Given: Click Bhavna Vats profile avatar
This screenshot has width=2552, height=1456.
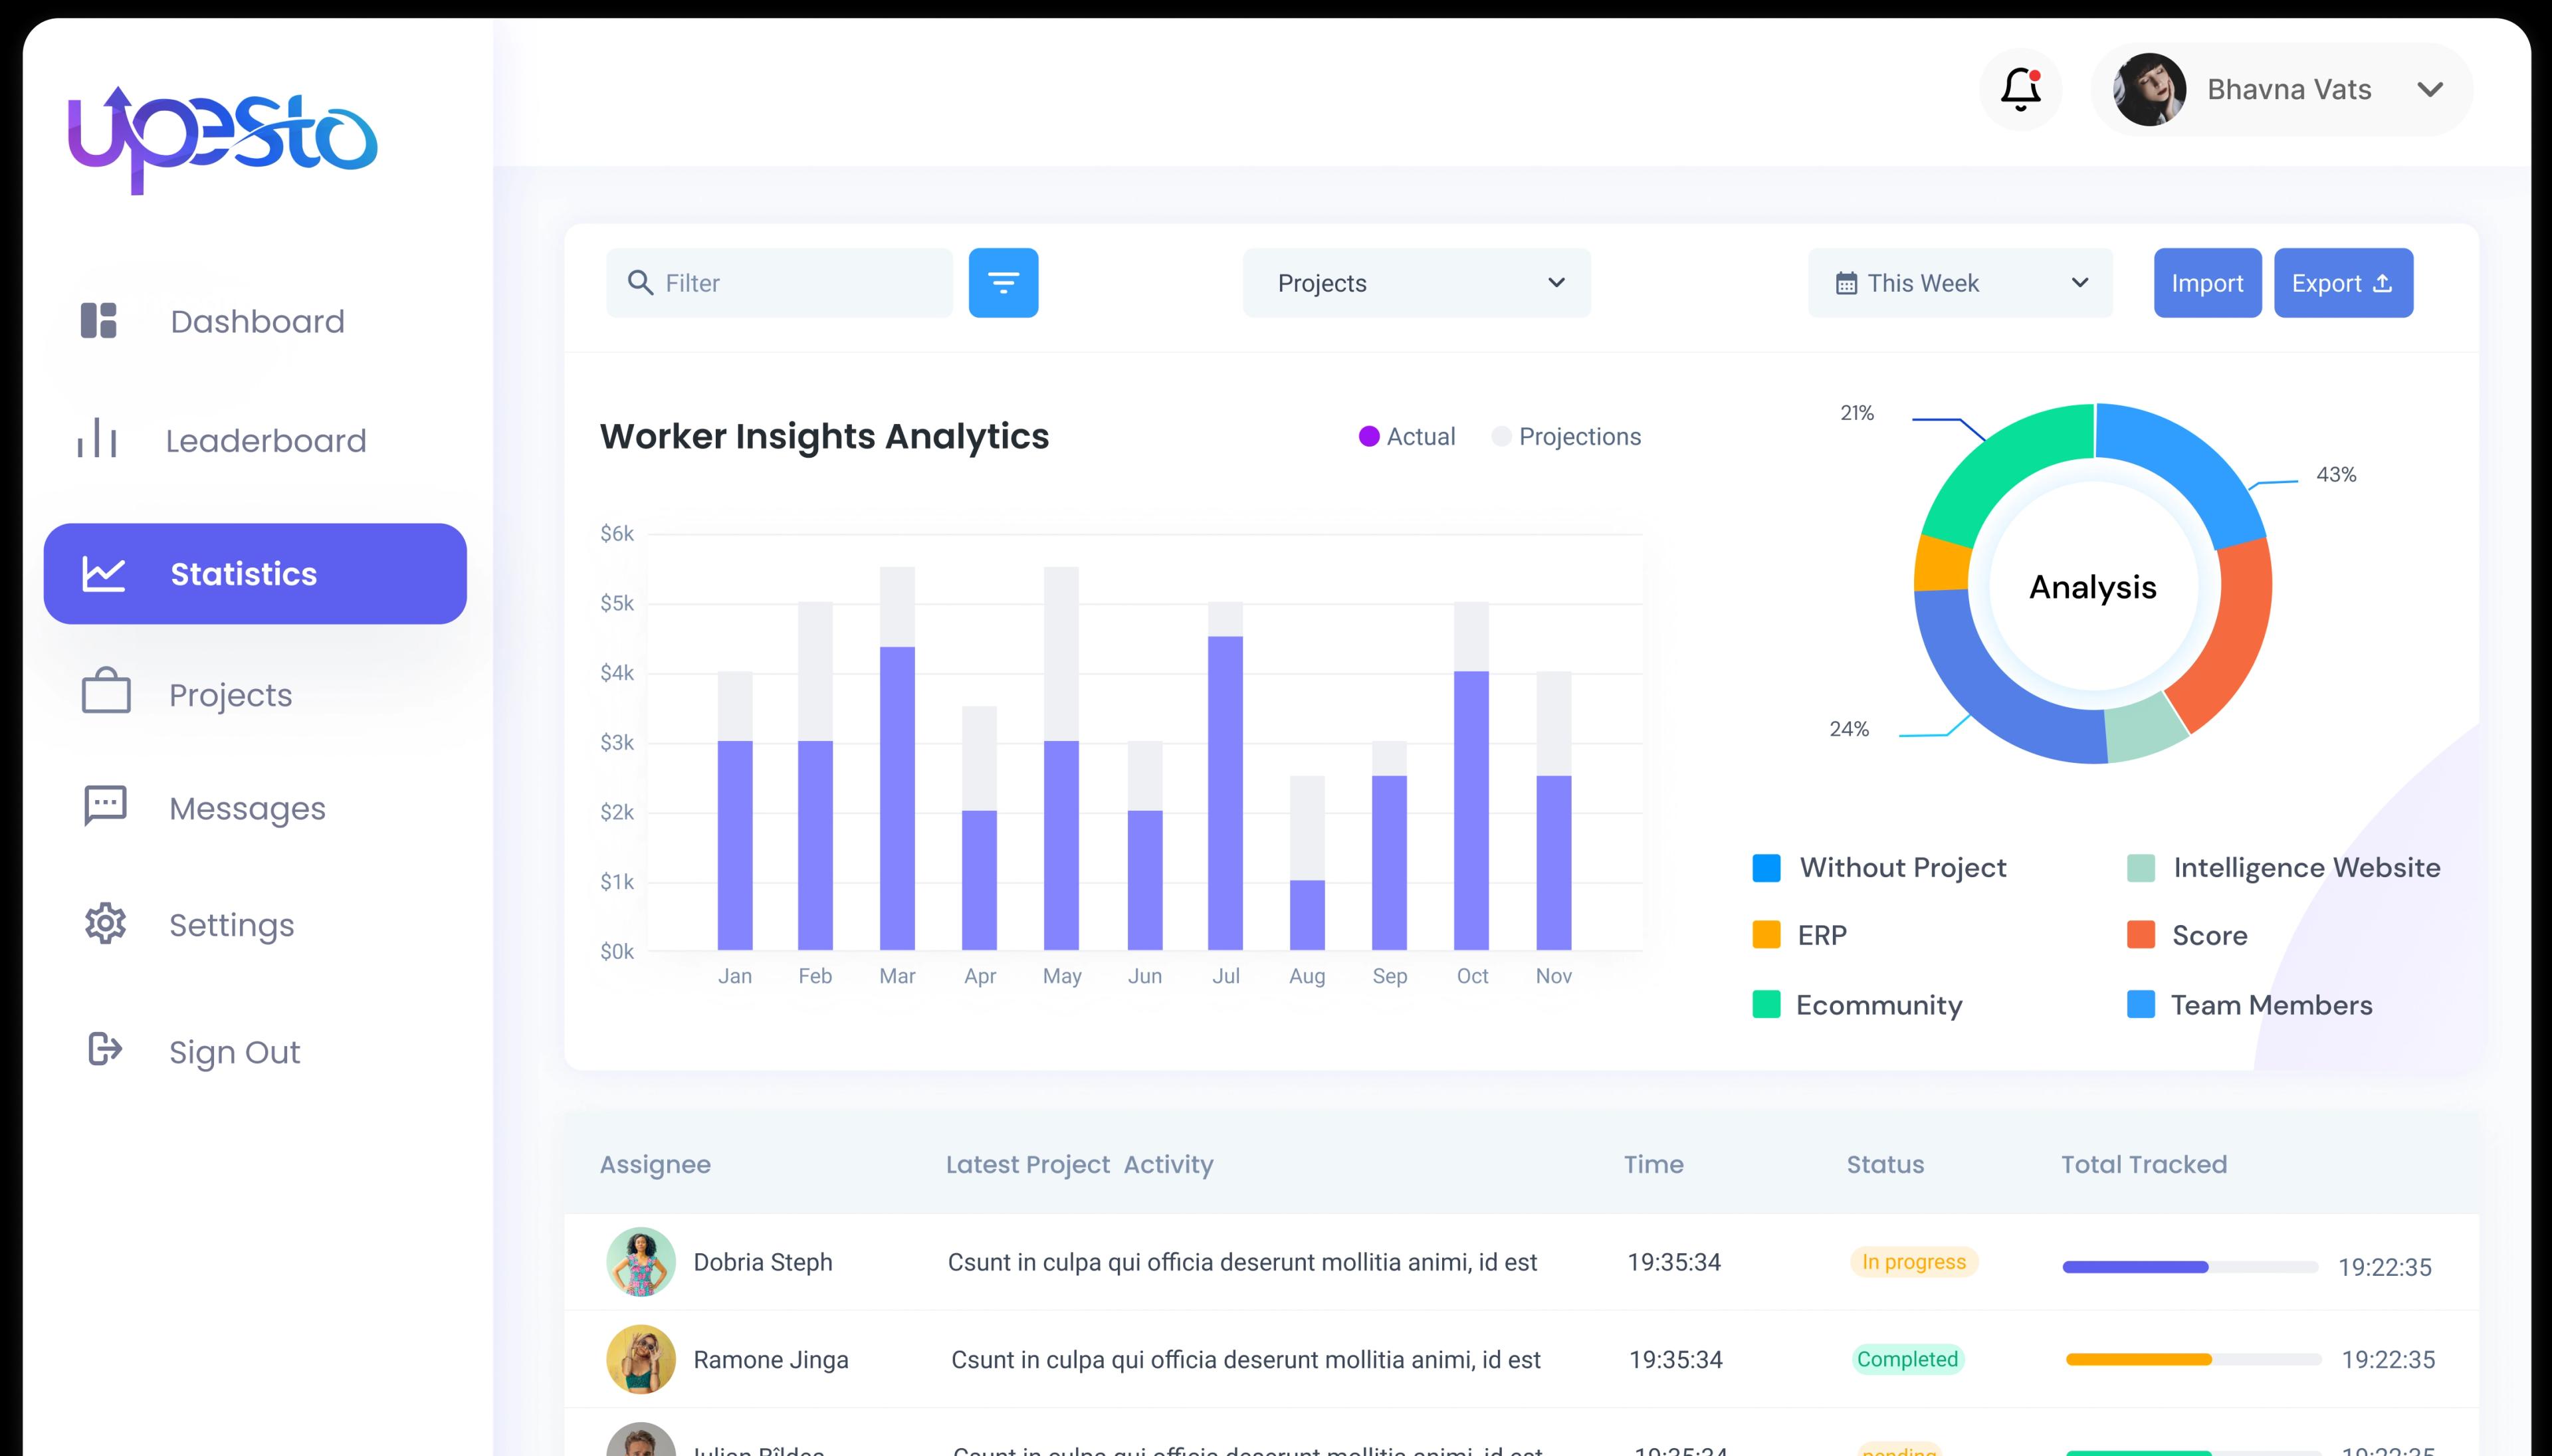Looking at the screenshot, I should (2149, 89).
